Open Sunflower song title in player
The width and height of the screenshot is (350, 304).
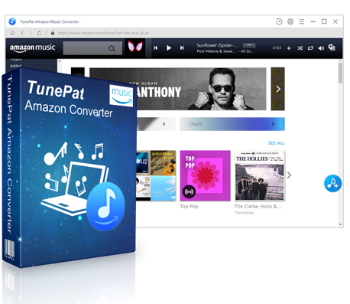click(217, 45)
